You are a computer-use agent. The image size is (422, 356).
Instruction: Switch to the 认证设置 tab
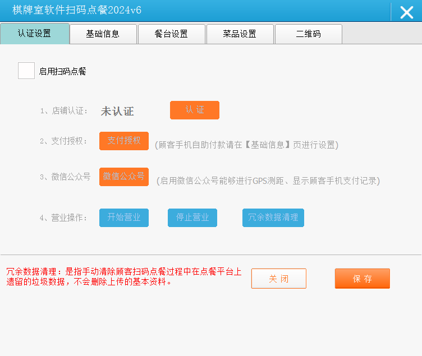click(x=35, y=34)
